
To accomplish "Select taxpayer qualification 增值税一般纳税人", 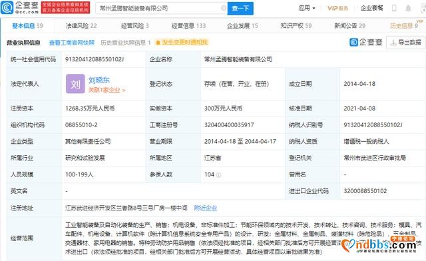I will coord(366,141).
